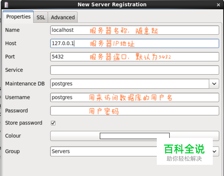224x176 pixels.
Task: Open the Colour picker button
Action: [x=135, y=136]
